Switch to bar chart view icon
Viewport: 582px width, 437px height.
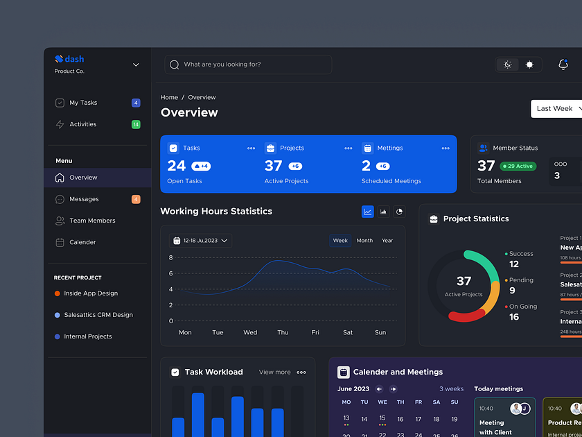384,211
